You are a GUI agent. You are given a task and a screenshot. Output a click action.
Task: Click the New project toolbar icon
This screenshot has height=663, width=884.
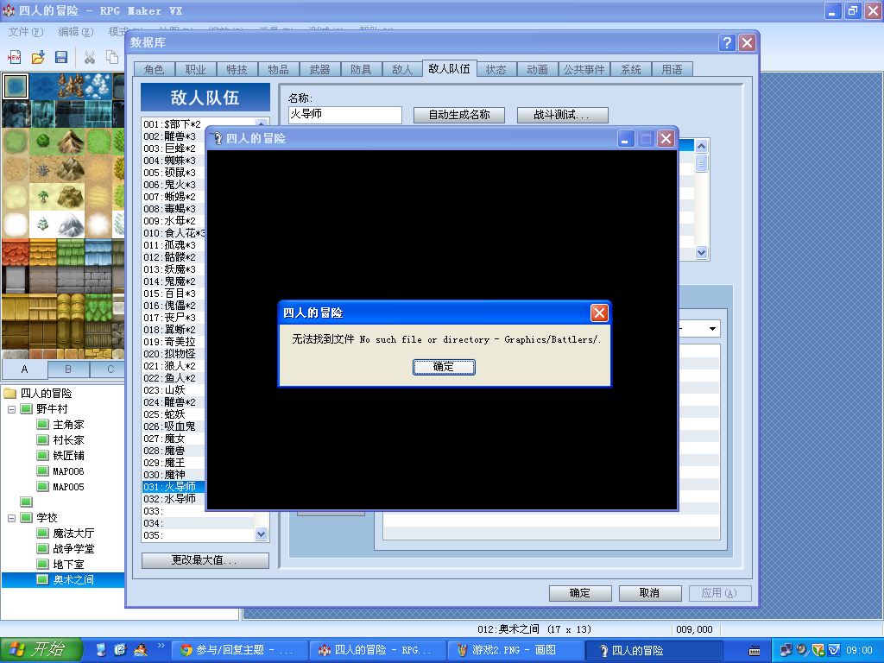coord(14,58)
